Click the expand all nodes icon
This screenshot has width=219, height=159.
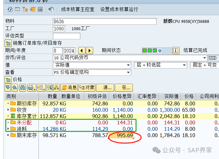(8, 88)
